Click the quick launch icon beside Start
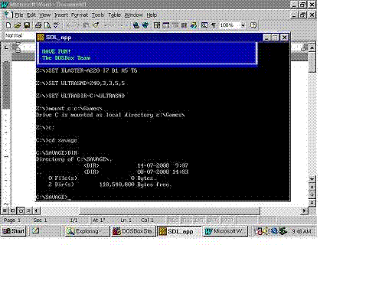392x294 pixels. [35, 231]
